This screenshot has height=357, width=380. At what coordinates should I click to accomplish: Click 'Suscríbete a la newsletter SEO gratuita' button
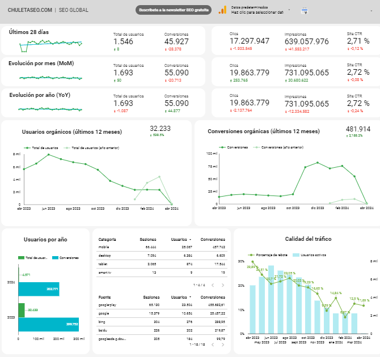pyautogui.click(x=174, y=10)
